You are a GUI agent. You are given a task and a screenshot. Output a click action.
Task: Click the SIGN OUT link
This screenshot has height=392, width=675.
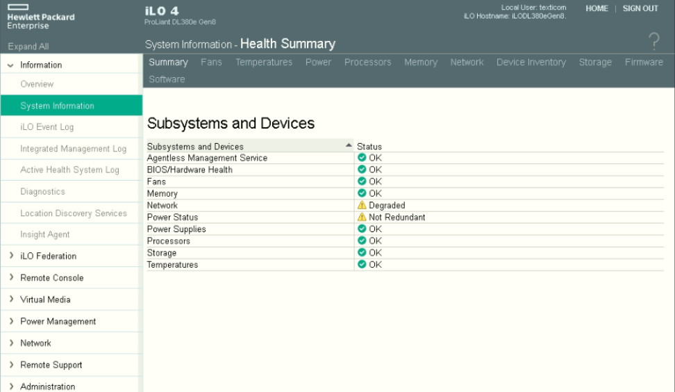pos(640,8)
